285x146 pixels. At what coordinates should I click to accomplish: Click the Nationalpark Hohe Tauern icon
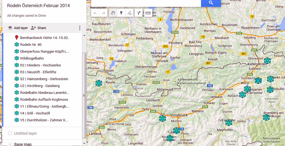(271, 134)
